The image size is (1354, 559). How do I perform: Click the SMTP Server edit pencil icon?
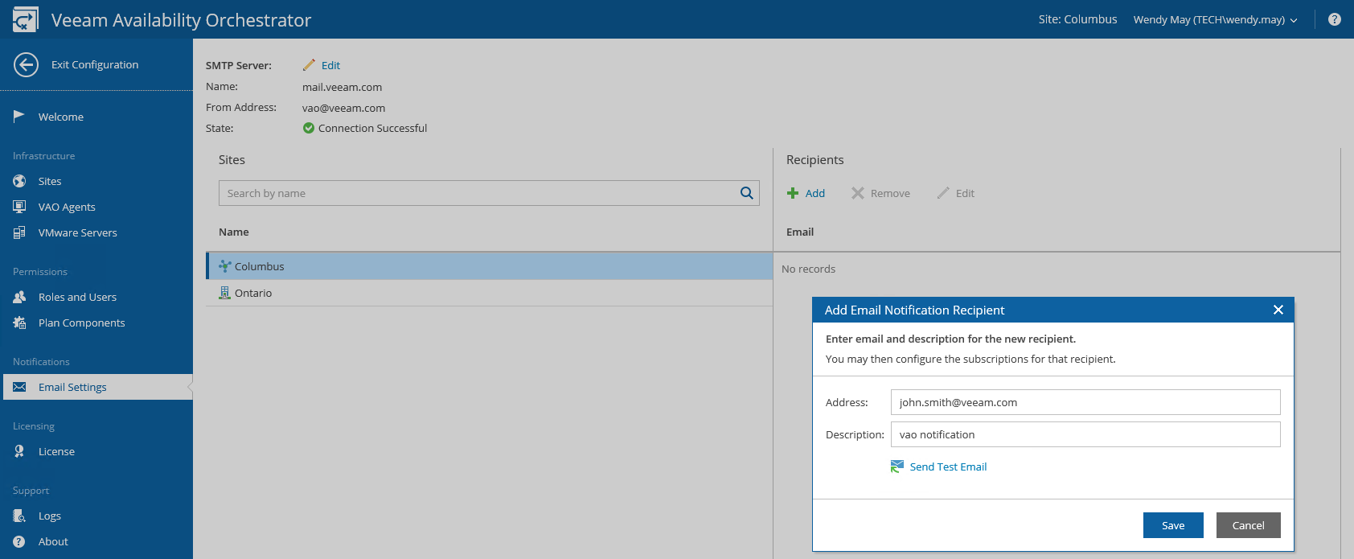coord(309,65)
